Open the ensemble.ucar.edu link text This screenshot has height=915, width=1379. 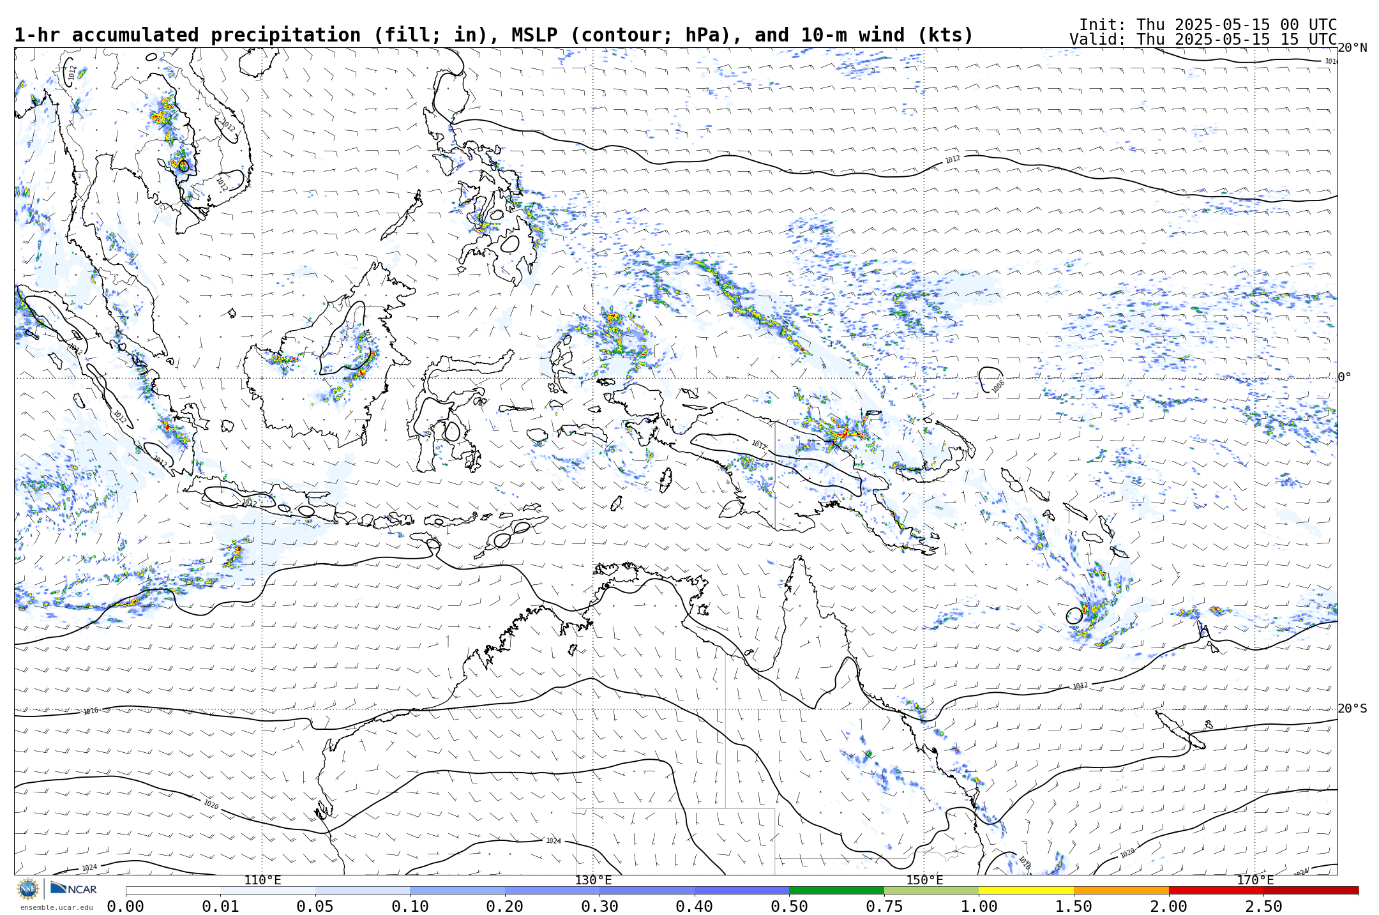tap(57, 907)
